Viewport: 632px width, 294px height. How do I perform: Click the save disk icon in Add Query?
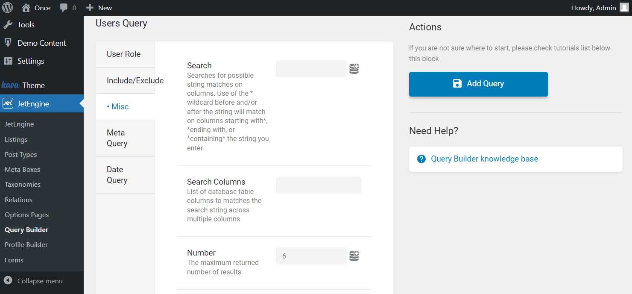coord(457,84)
